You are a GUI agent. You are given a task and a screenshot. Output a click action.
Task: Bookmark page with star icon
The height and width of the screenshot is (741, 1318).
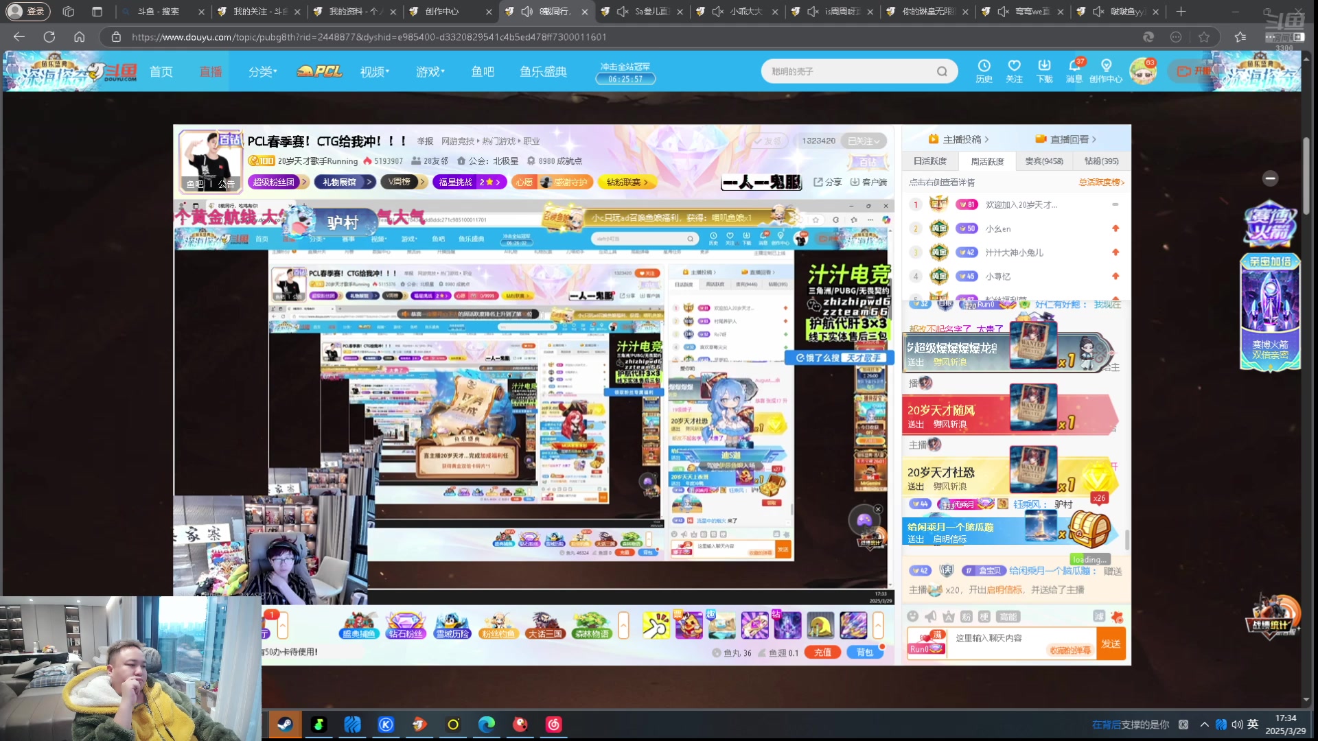point(1204,37)
